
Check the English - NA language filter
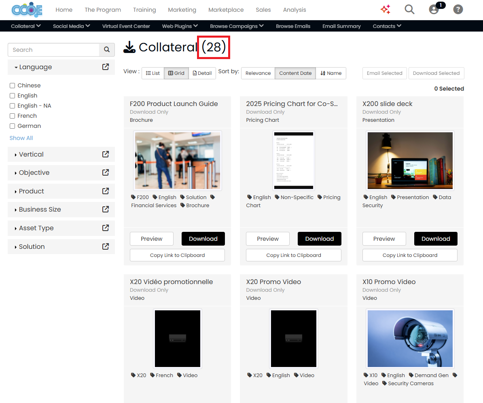click(x=12, y=106)
